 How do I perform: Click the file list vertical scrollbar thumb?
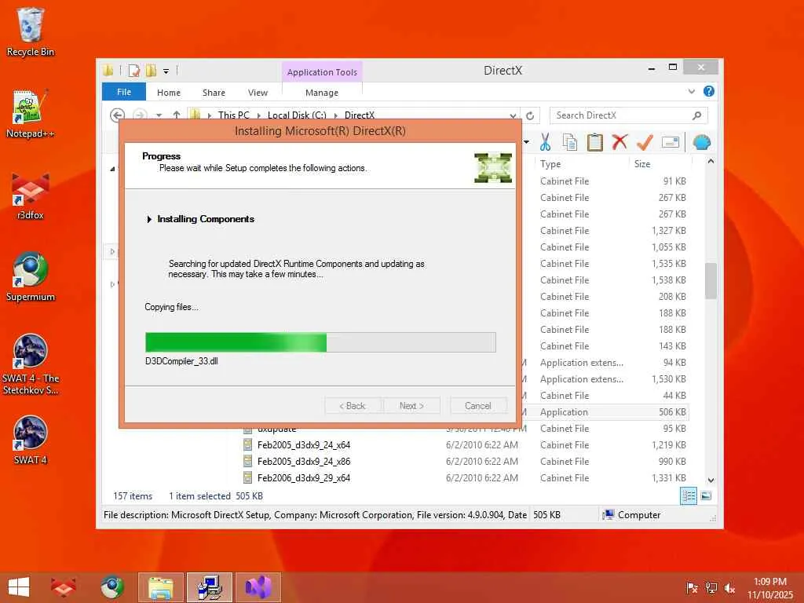click(x=711, y=281)
